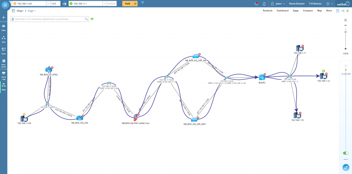The image size is (352, 174).
Task: Open the chat messages icon
Action: 256,3
